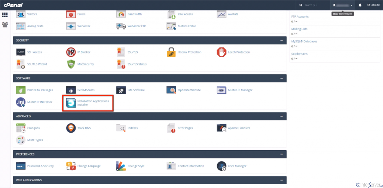Screen dimensions: 383x188
Task: Click the Leech Protection stop-hand icon
Action: coord(221,52)
